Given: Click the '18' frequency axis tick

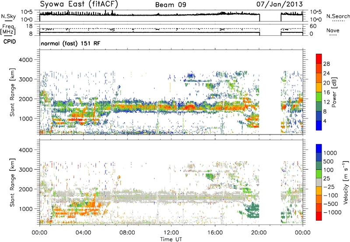Looking at the screenshot, I should click(x=29, y=26).
